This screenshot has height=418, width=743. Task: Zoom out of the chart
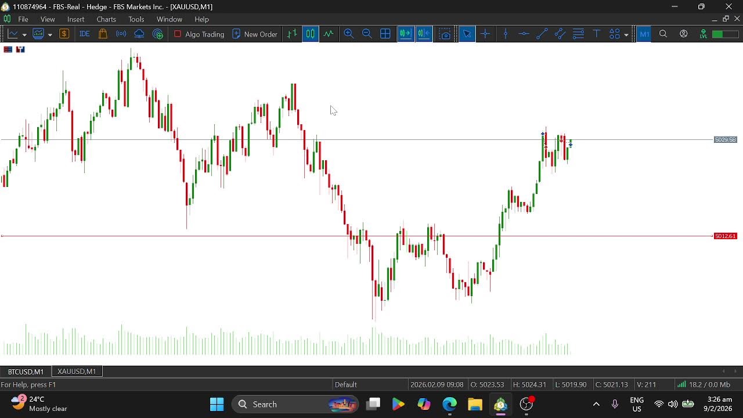(367, 34)
